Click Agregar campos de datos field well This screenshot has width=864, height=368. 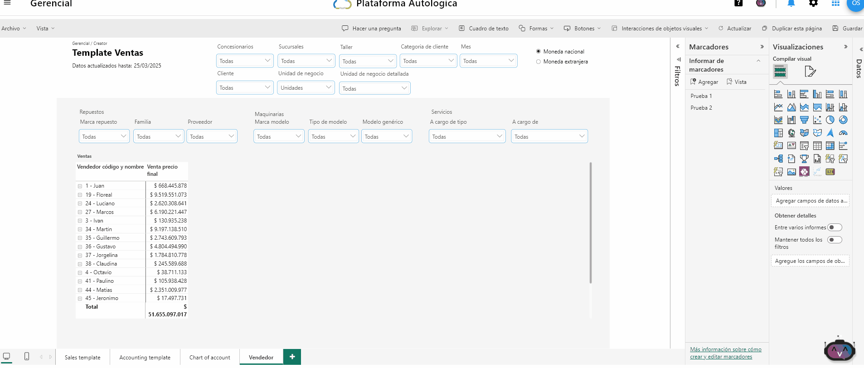pyautogui.click(x=810, y=201)
